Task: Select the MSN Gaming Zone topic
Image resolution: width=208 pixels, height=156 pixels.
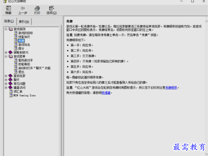Action: click(25, 95)
